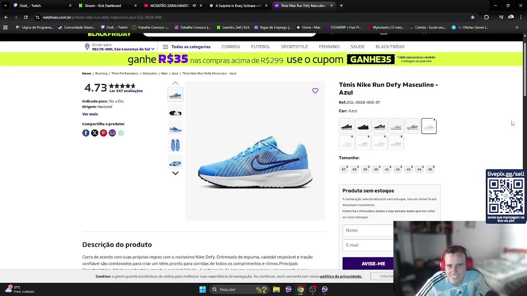Go back to previous page

tap(6, 17)
